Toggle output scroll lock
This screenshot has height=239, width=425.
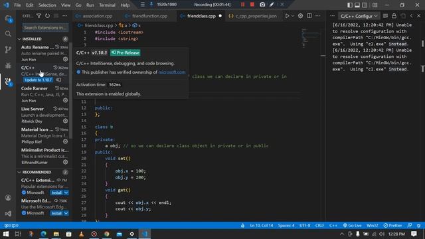[x=394, y=16]
